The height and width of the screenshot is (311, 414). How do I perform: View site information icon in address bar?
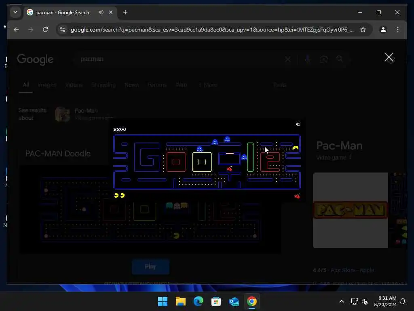coord(63,30)
